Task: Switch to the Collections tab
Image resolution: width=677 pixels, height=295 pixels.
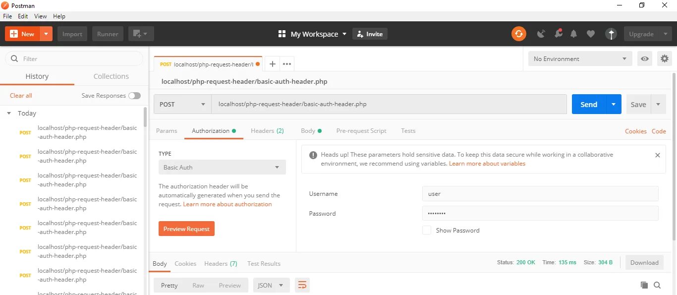Action: (x=111, y=76)
